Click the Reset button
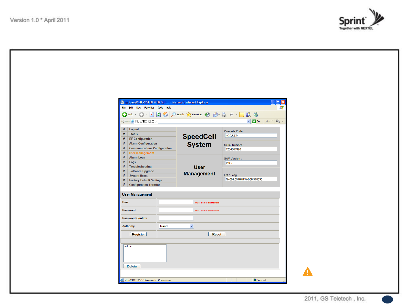Screen dimensions: 408x306 coord(217,234)
